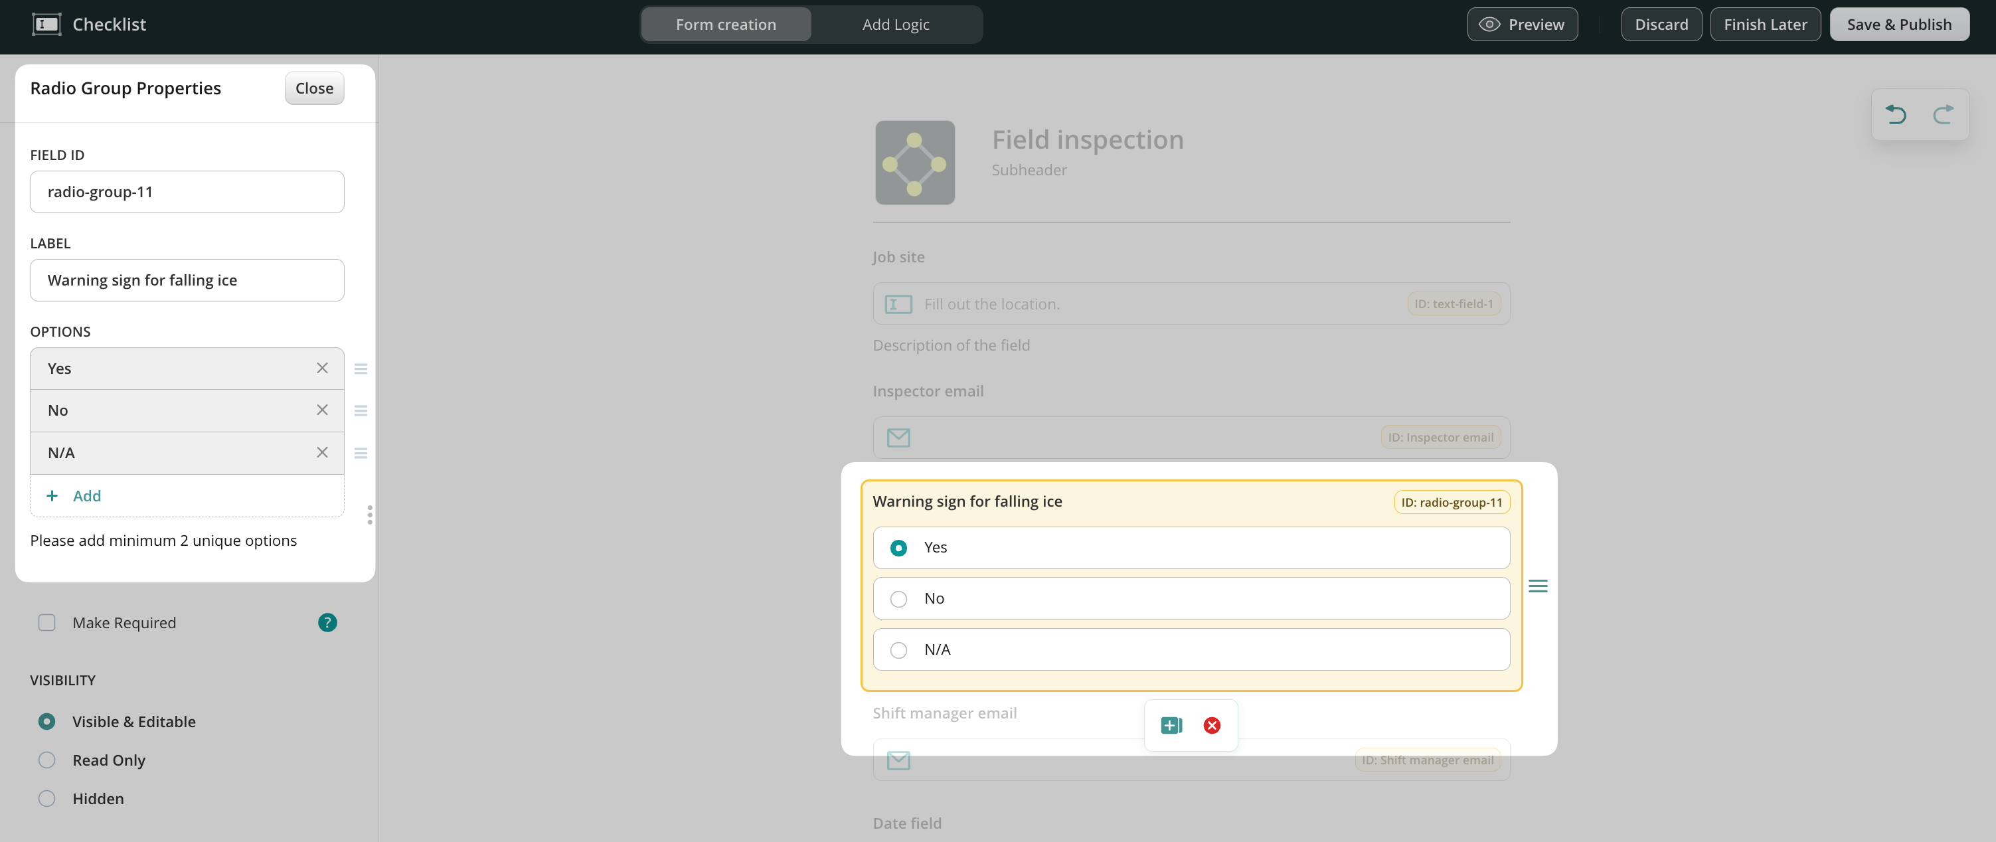Enable the Make Required checkbox
1996x842 pixels.
pyautogui.click(x=46, y=622)
